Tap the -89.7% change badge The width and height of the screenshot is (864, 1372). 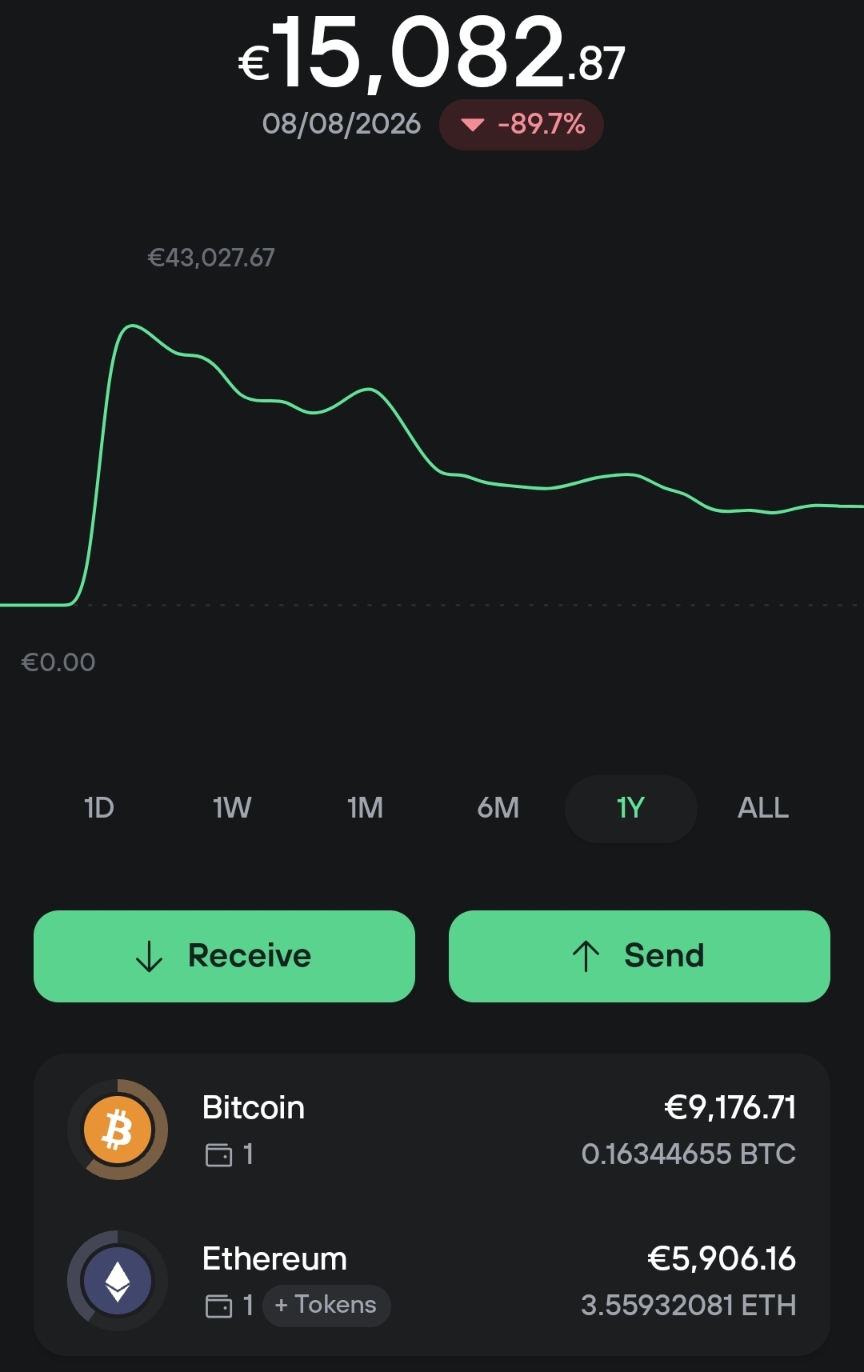coord(522,124)
